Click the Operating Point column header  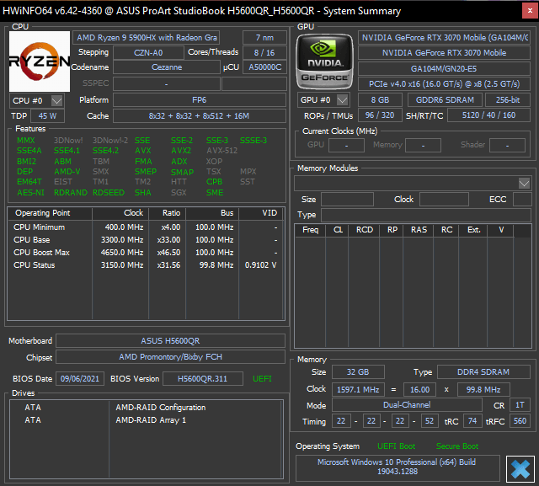50,213
